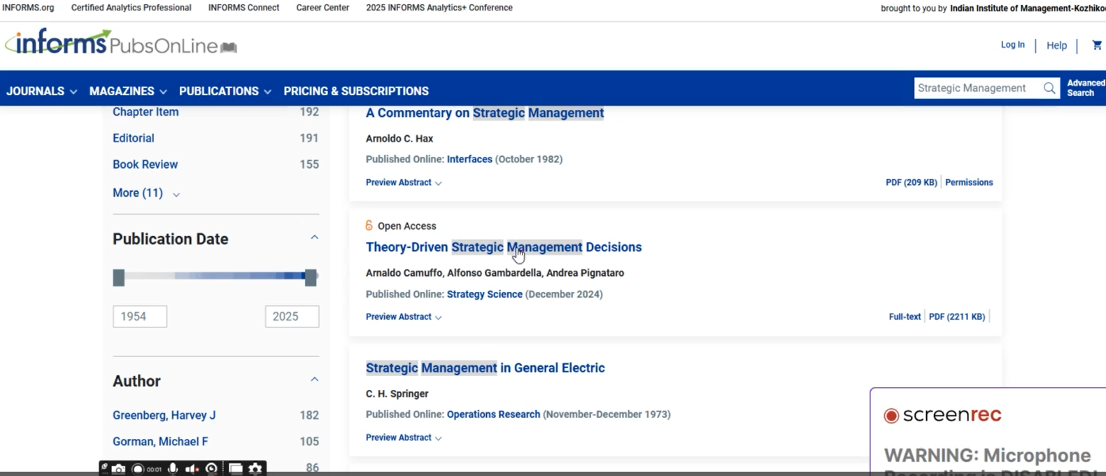Open the Publications dropdown menu
The height and width of the screenshot is (476, 1106).
click(225, 91)
